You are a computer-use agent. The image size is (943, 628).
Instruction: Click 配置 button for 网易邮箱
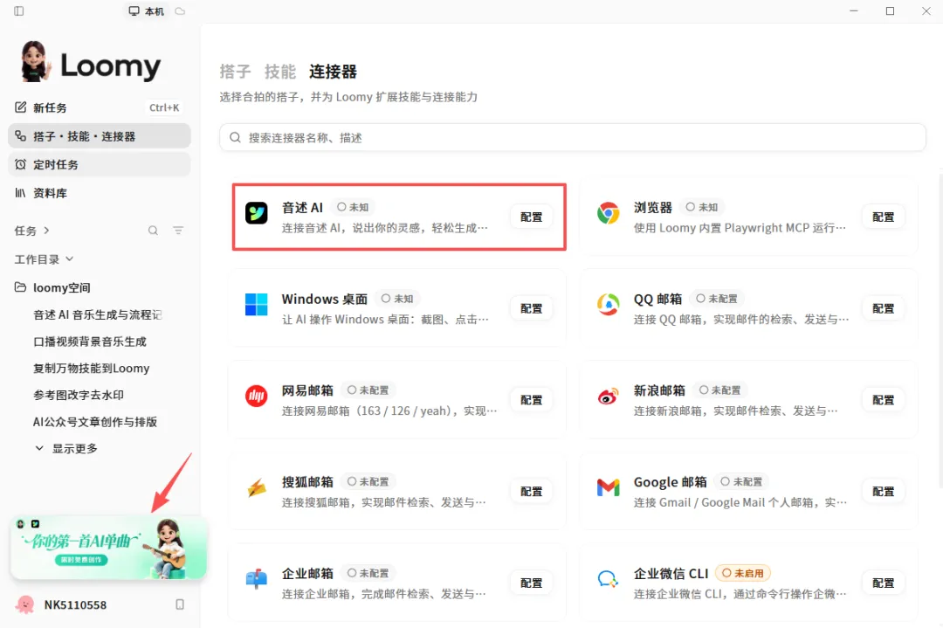click(531, 400)
